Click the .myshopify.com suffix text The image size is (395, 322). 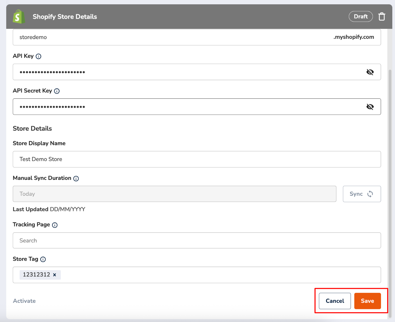(x=354, y=37)
